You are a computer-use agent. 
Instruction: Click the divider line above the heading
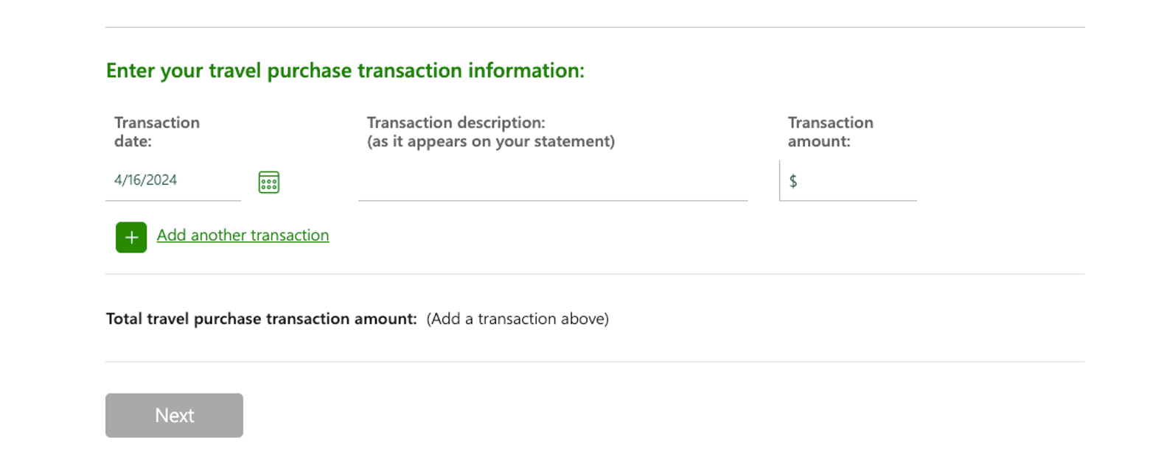tap(595, 27)
